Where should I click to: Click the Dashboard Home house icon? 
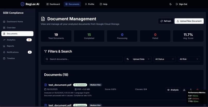[4, 22]
